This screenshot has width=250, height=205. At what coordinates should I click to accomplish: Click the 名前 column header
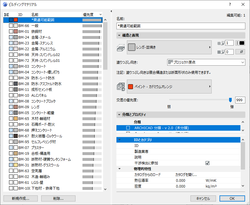56,15
